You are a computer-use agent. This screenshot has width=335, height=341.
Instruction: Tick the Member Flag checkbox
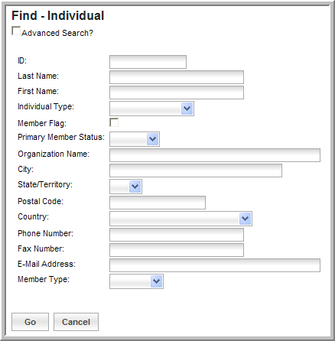[114, 122]
